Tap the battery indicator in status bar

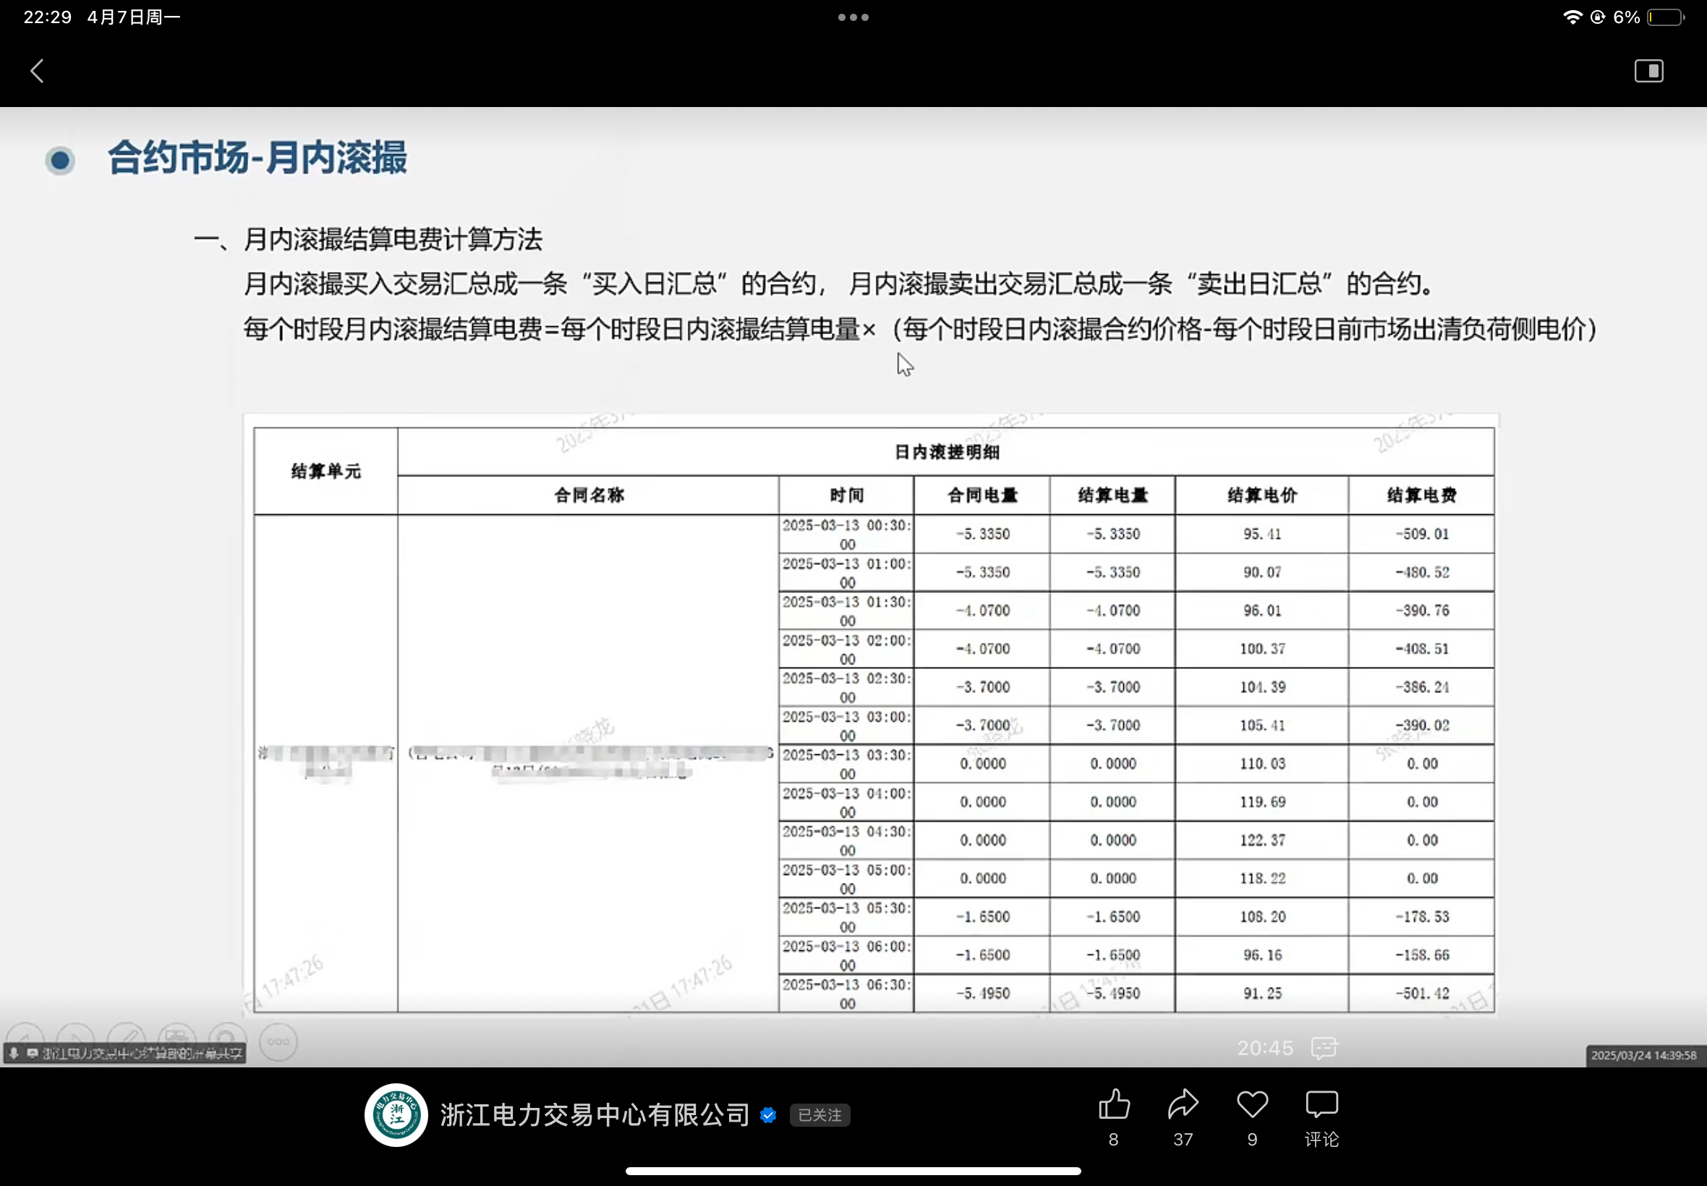tap(1664, 17)
